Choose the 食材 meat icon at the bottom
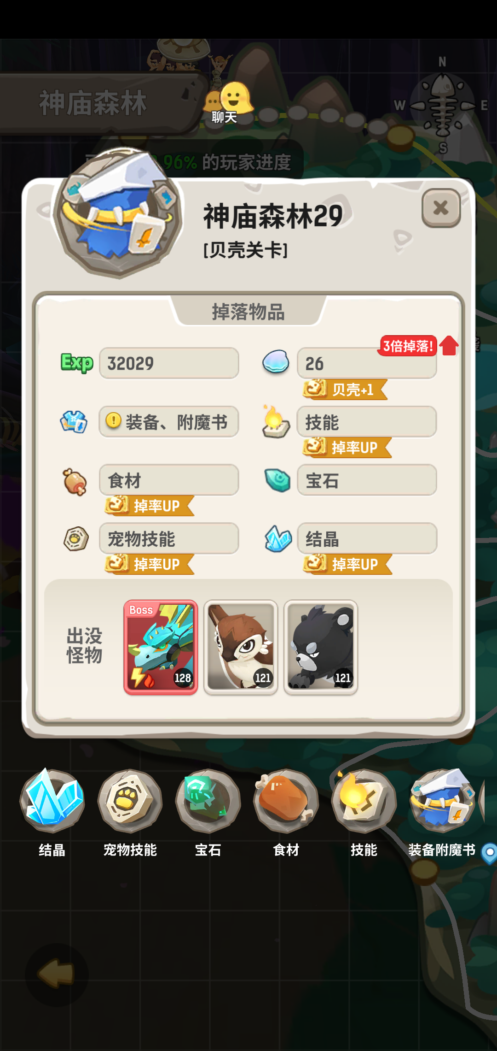This screenshot has height=1051, width=497. click(x=286, y=801)
